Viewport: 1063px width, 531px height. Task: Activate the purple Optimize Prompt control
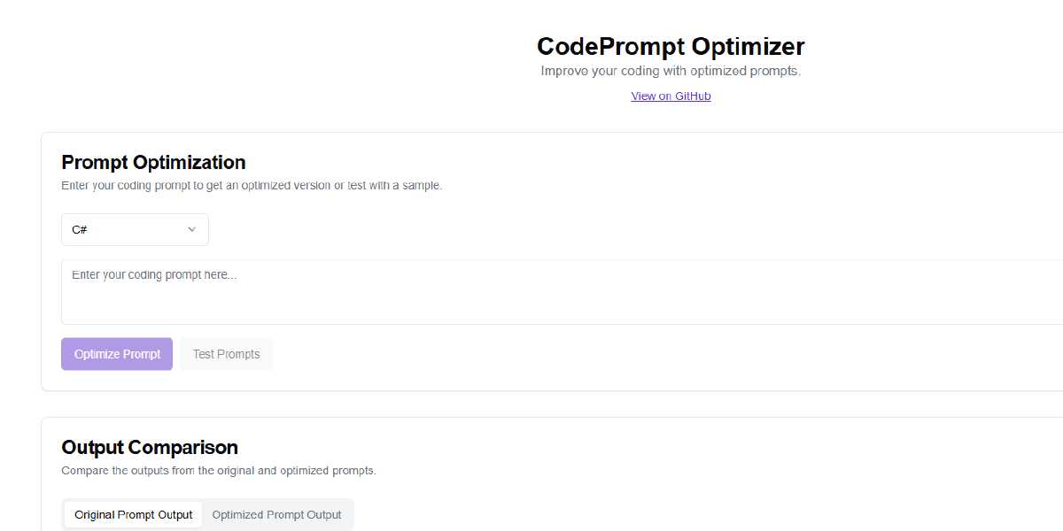click(x=116, y=353)
